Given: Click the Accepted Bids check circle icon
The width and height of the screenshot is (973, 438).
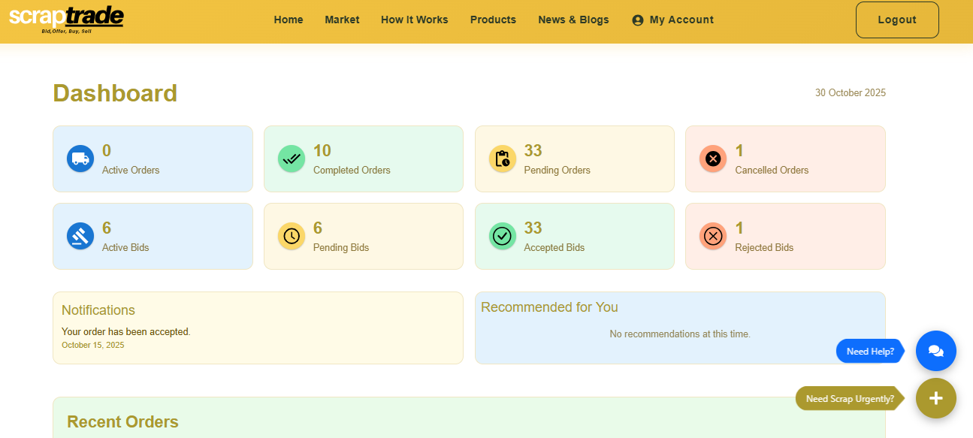Looking at the screenshot, I should 502,236.
